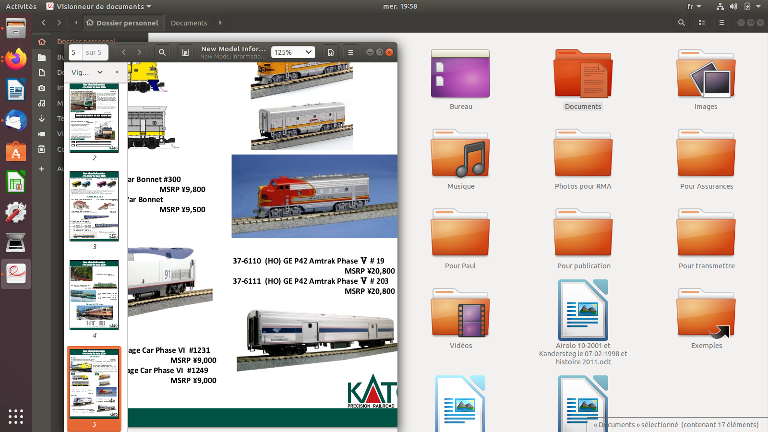The width and height of the screenshot is (768, 432).
Task: Open file options button in document viewer
Action: coord(331,52)
